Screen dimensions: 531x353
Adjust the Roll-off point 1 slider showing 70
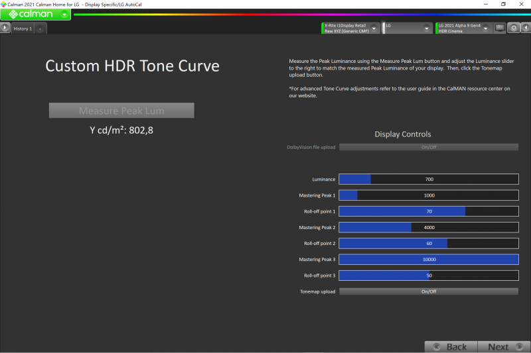pyautogui.click(x=429, y=211)
